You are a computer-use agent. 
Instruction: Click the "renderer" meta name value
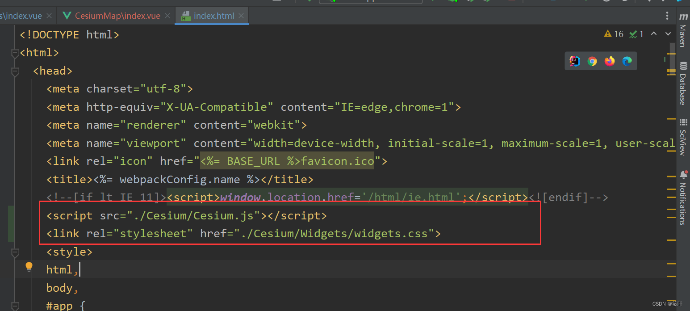click(x=154, y=125)
